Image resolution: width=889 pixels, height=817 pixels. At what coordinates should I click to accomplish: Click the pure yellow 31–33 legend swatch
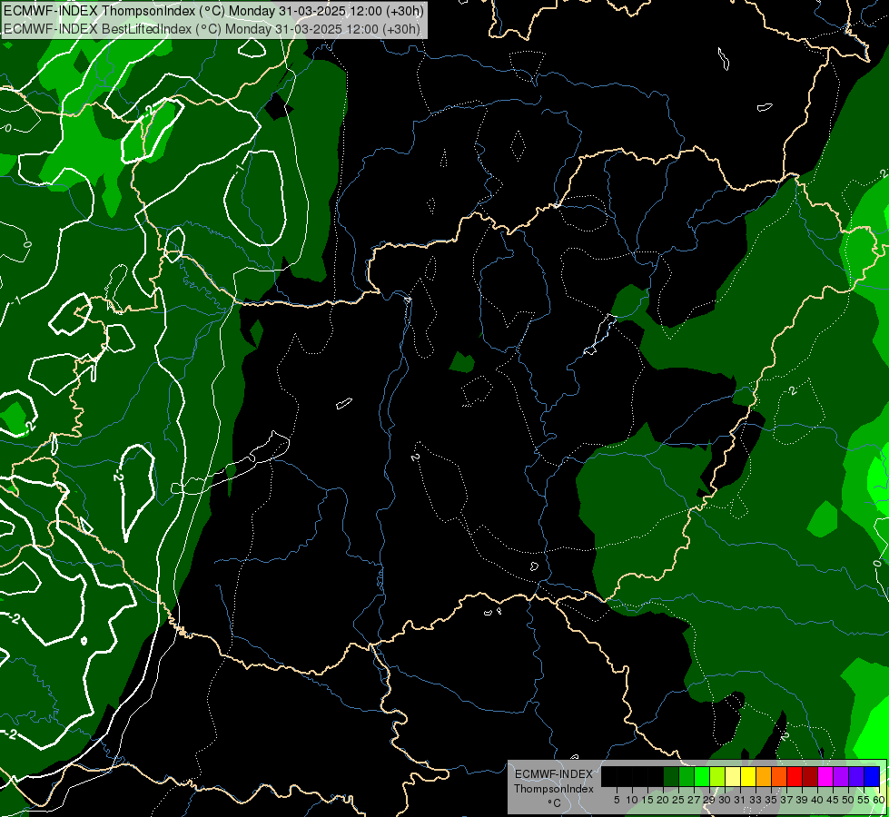(x=748, y=777)
